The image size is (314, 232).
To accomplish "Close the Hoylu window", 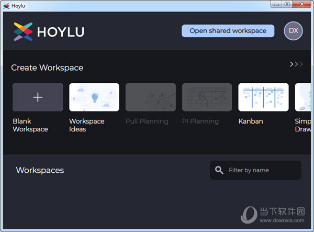I will pos(302,4).
